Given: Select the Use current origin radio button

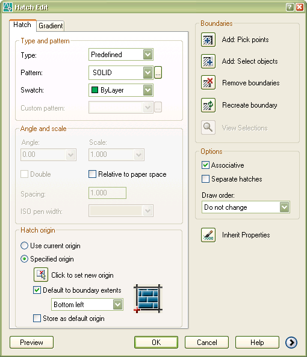Looking at the screenshot, I should 25,246.
